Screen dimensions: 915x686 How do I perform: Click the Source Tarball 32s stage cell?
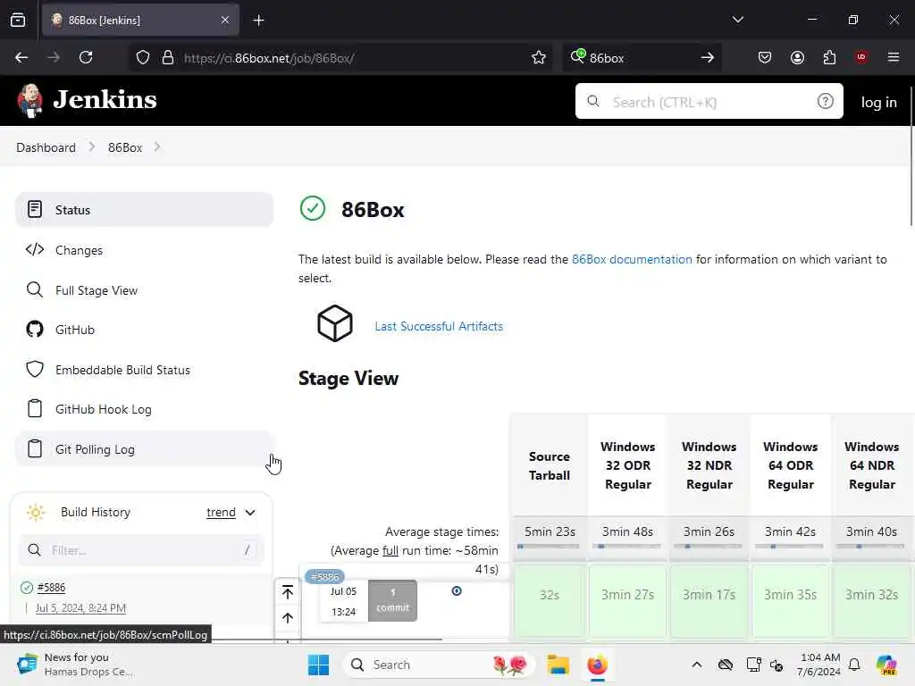pos(550,600)
